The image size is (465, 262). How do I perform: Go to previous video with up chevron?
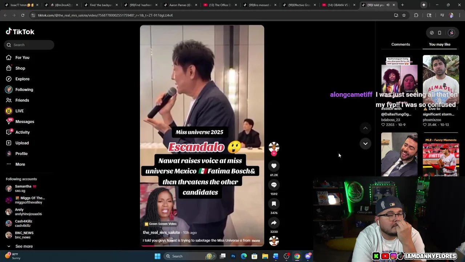coord(365,128)
